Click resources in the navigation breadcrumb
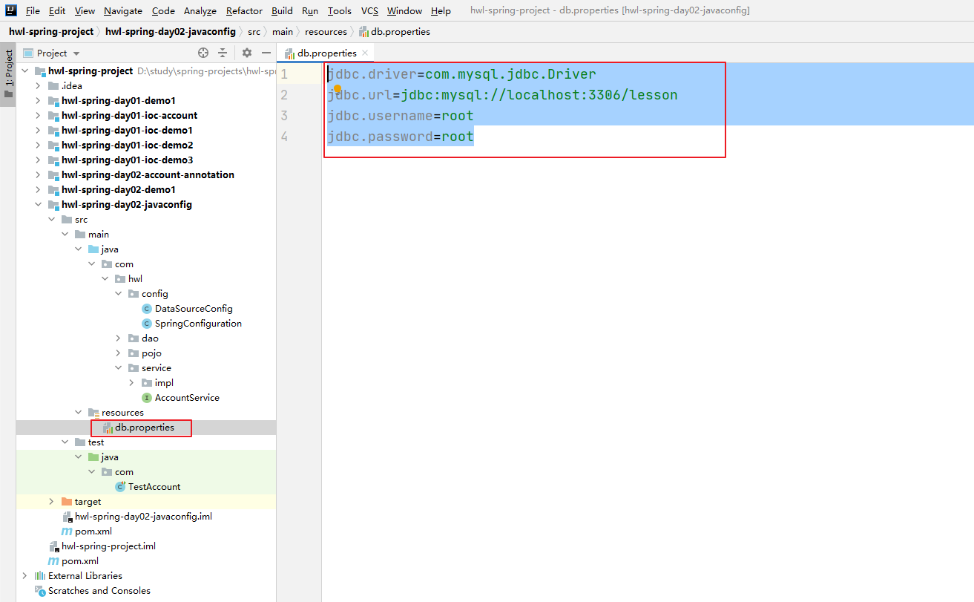Screen dimensions: 974x602 tap(326, 32)
